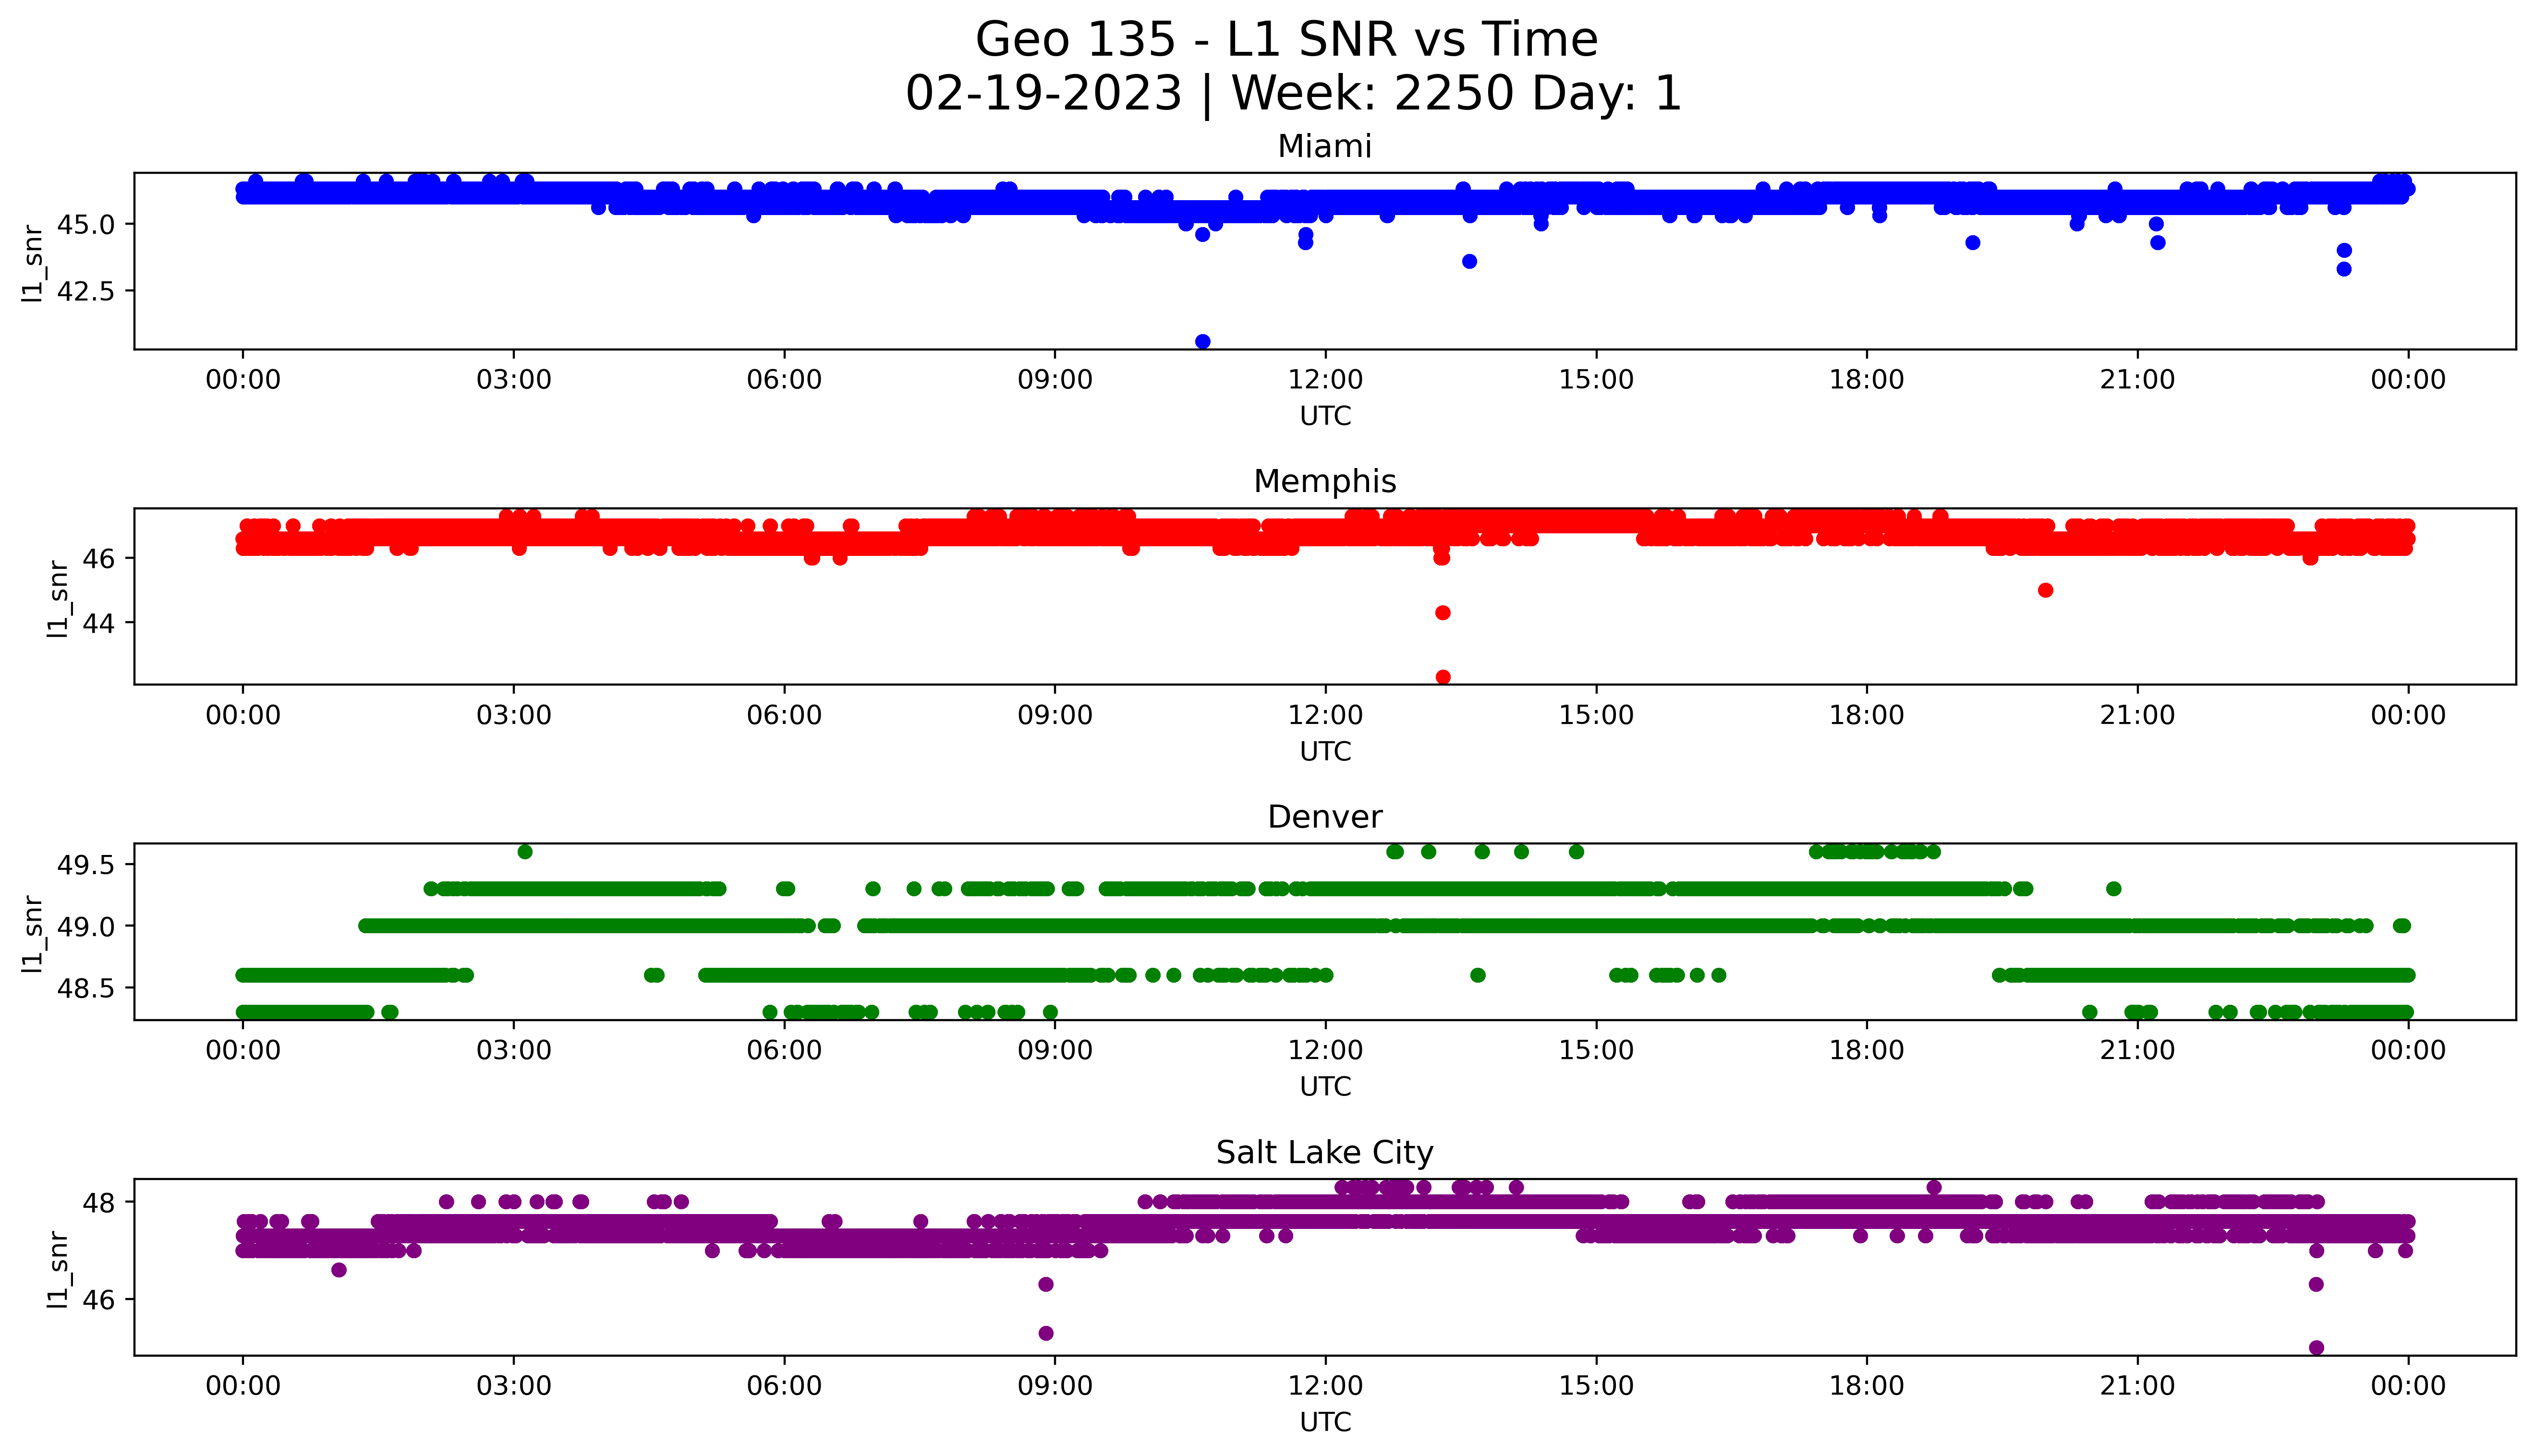Click the lone green 49.5 point near 03:00 in Denver
The height and width of the screenshot is (1456, 2535).
[x=525, y=852]
